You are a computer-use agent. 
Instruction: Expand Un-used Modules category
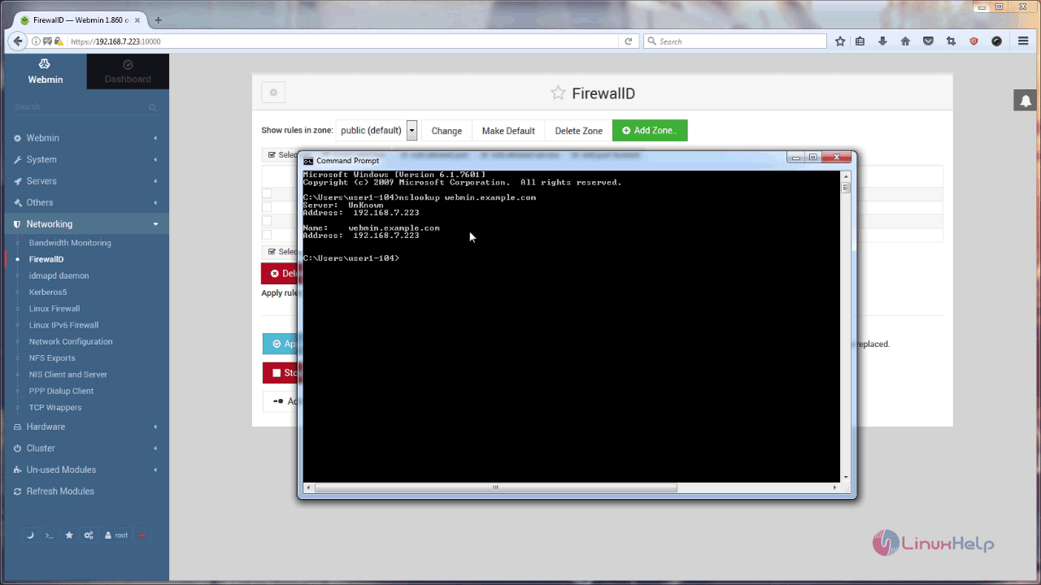(x=85, y=470)
